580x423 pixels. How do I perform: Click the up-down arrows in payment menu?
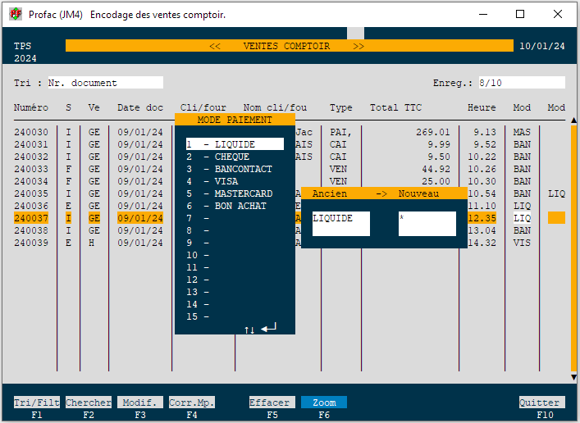click(249, 330)
